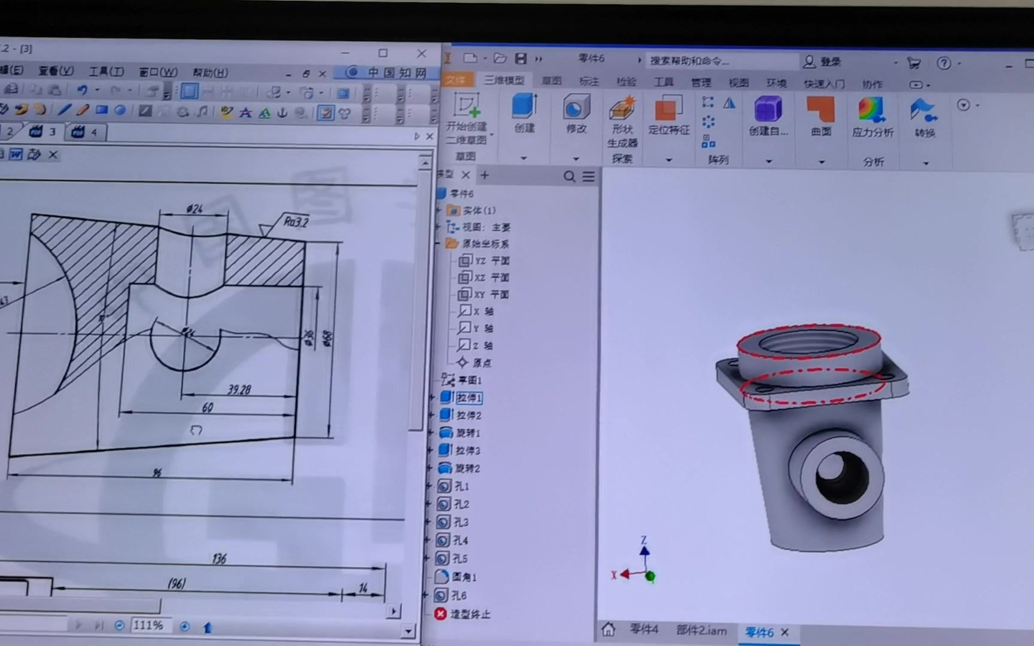This screenshot has height=646, width=1034.
Task: Click the search help and commands field
Action: (721, 60)
